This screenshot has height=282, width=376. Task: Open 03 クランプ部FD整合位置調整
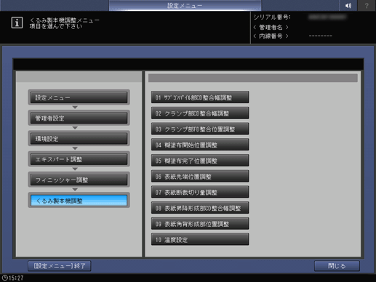[x=200, y=129]
